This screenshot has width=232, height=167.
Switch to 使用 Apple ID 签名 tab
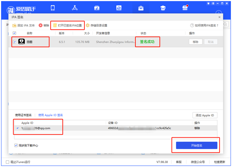(x=51, y=115)
